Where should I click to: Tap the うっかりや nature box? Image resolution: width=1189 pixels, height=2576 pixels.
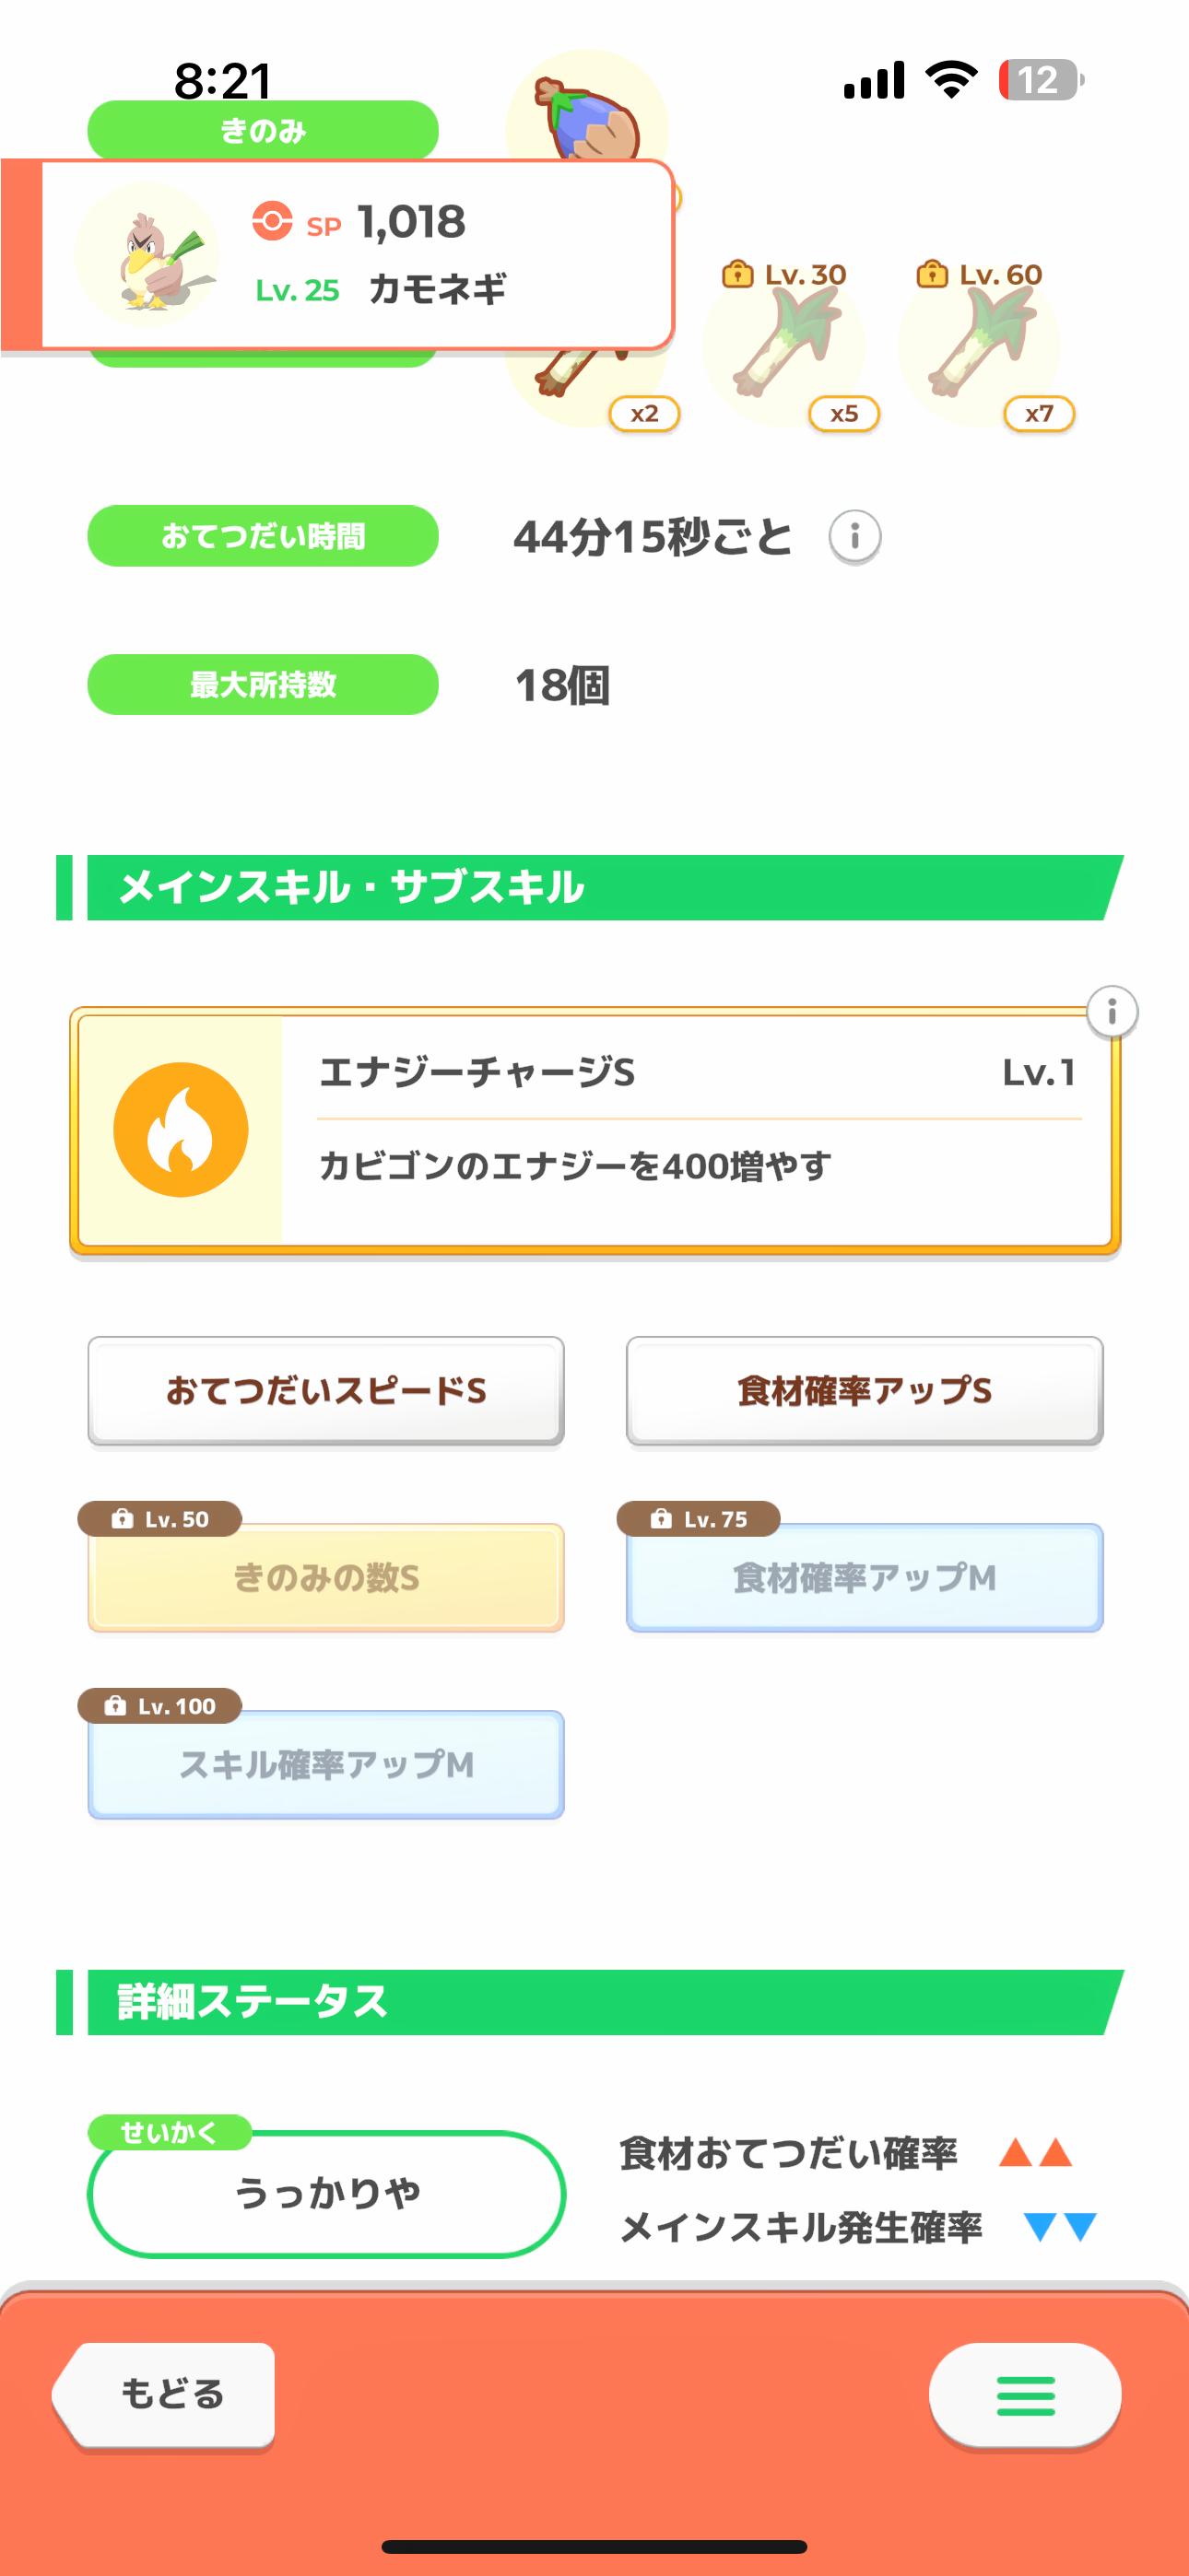pos(327,2194)
